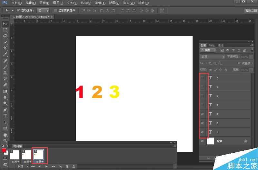Image resolution: width=258 pixels, height=170 pixels.
Task: Select the Rectangular Marquee tool
Action: (5, 30)
